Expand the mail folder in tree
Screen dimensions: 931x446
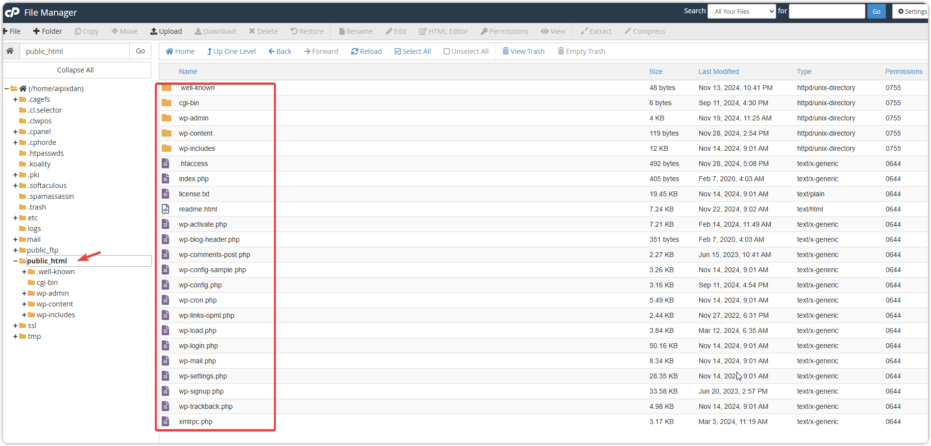[15, 239]
